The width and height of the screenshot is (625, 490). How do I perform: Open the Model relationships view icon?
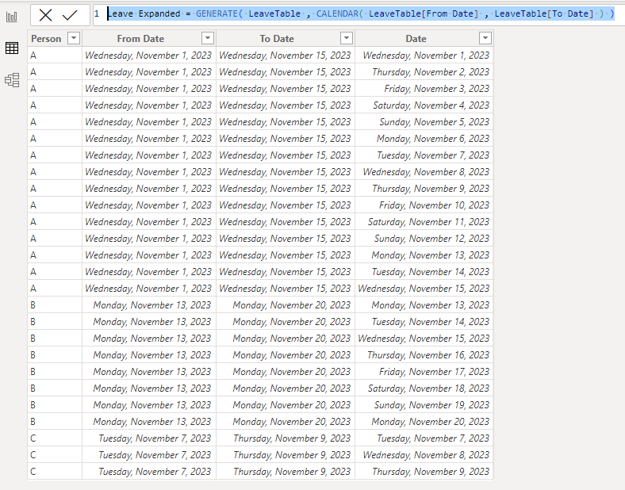[12, 80]
